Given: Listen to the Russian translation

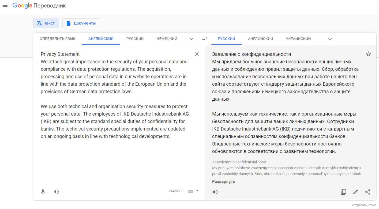Looking at the screenshot, I should click(215, 192).
